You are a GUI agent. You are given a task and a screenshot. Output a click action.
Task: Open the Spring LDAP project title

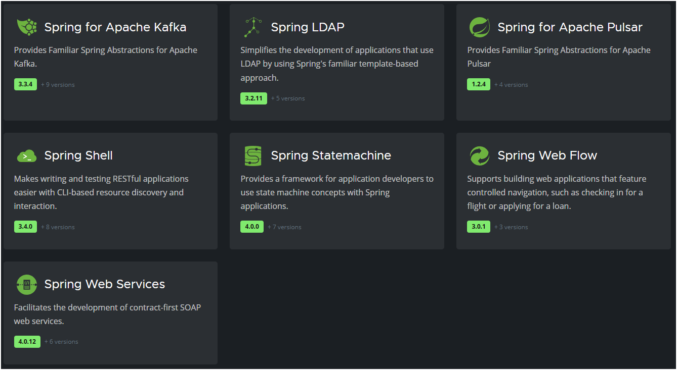click(308, 27)
